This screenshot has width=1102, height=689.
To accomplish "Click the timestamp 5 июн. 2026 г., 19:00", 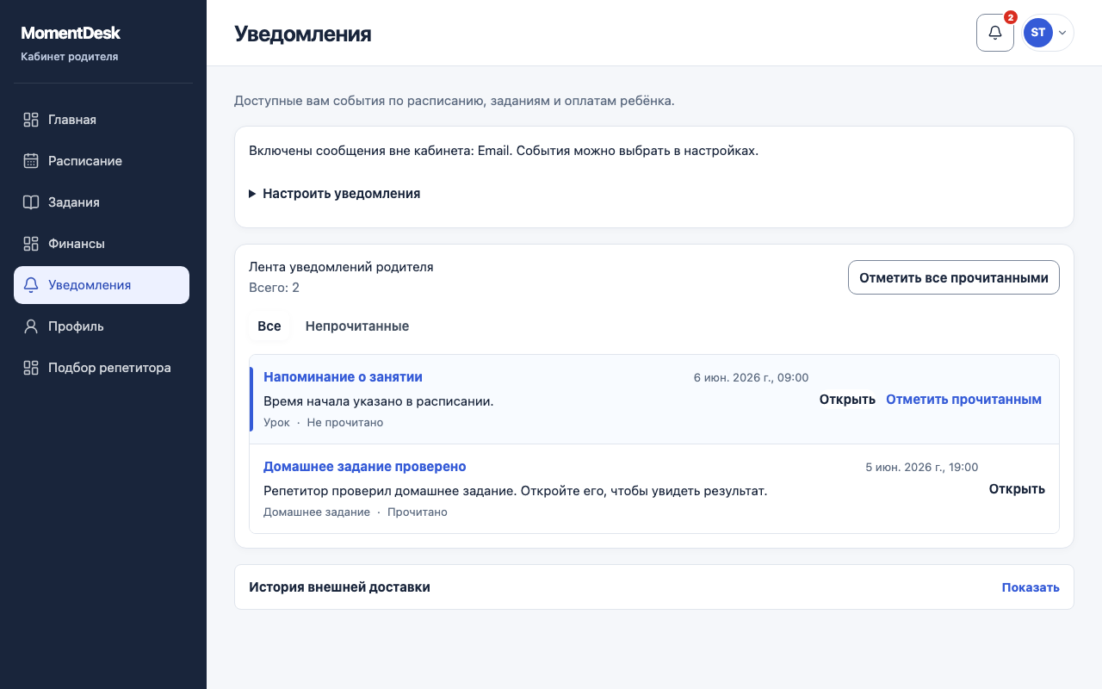I will pyautogui.click(x=922, y=467).
